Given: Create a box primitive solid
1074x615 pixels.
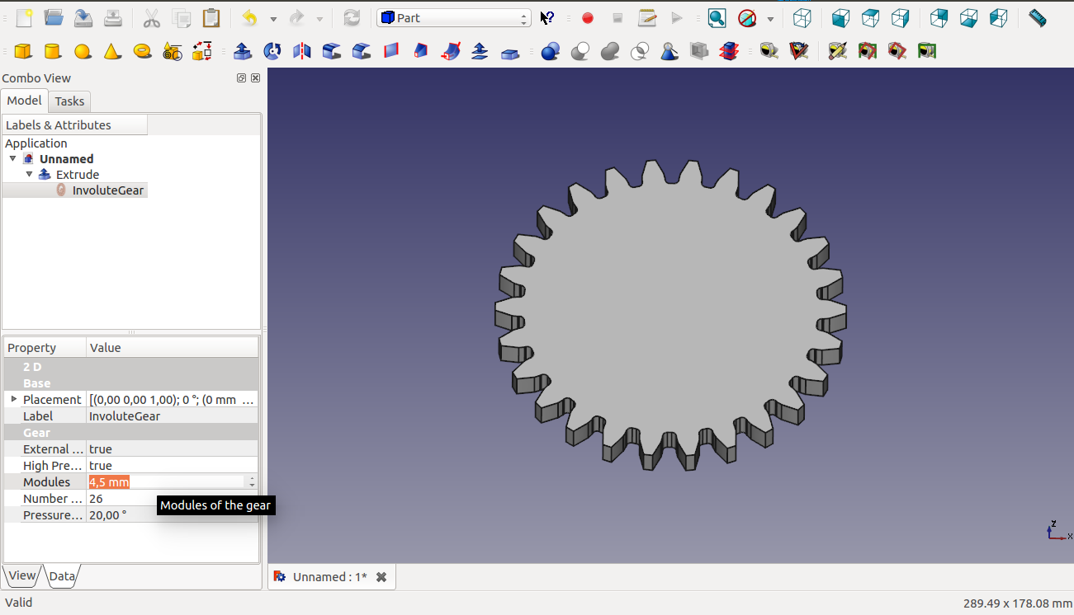Looking at the screenshot, I should tap(23, 52).
